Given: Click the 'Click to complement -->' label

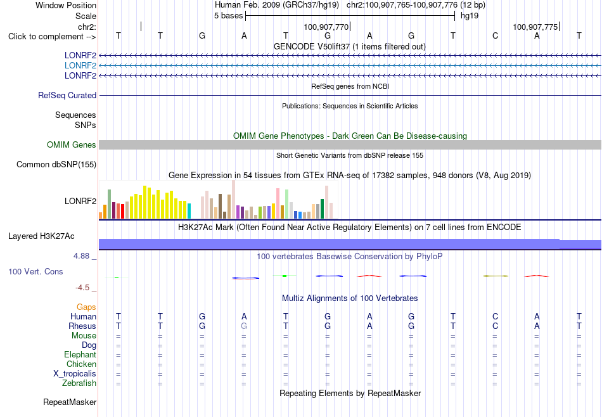Looking at the screenshot, I should tap(52, 37).
